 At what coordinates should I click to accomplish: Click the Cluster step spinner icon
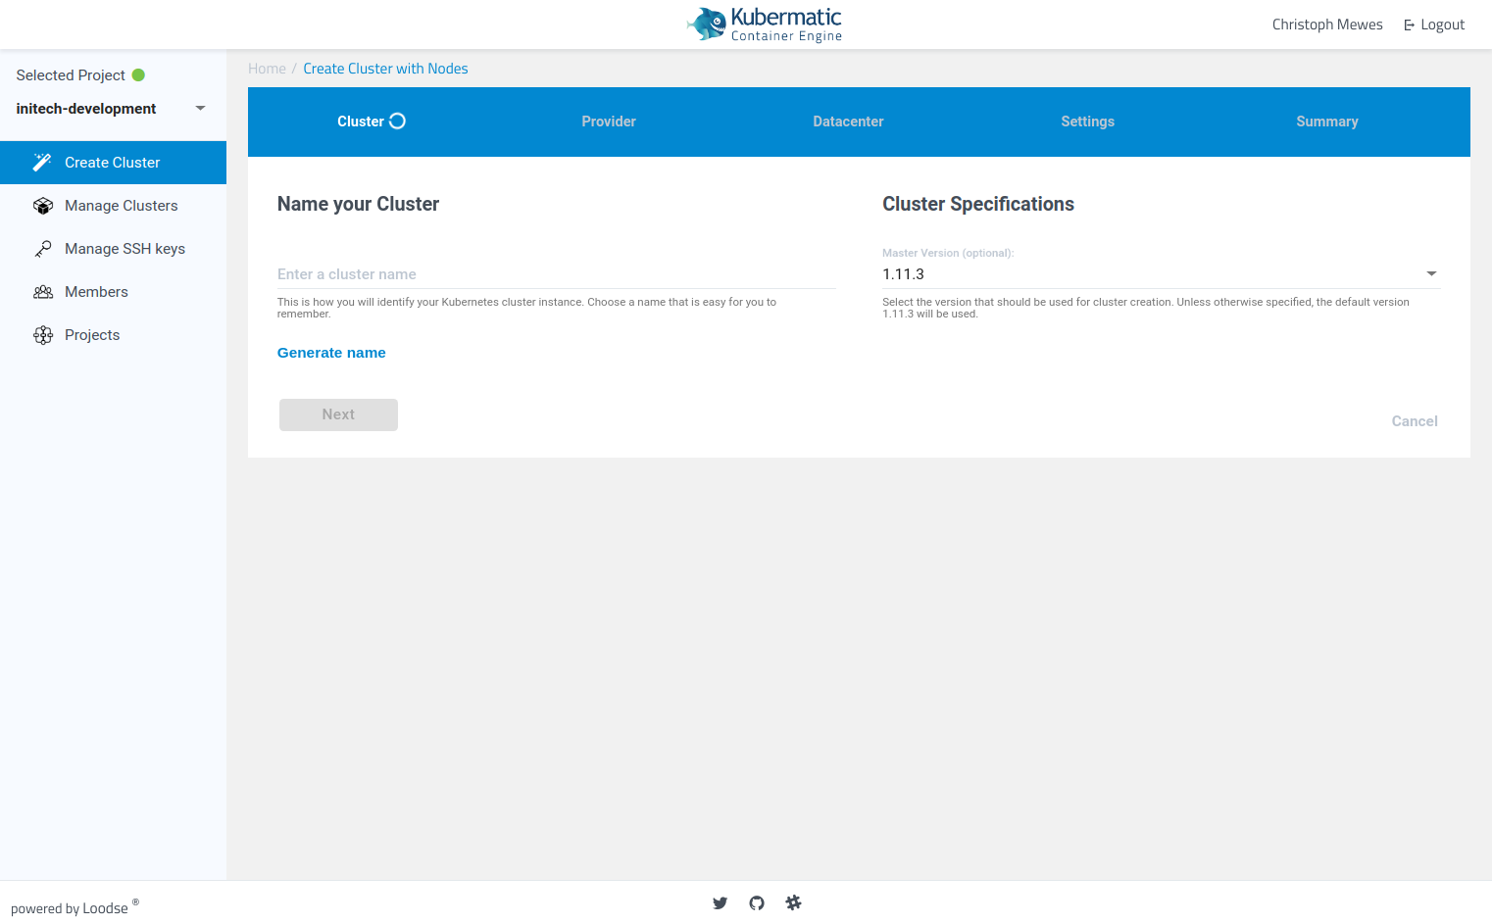[397, 122]
